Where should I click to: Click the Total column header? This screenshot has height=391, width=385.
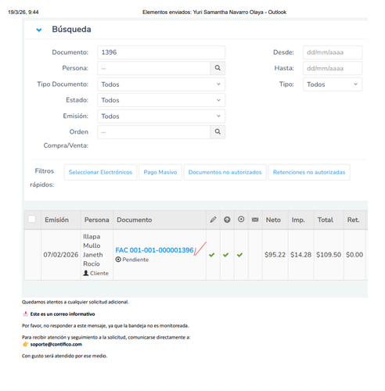(x=326, y=220)
